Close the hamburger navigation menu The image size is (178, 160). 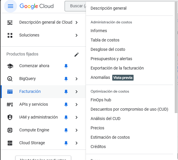(11, 6)
